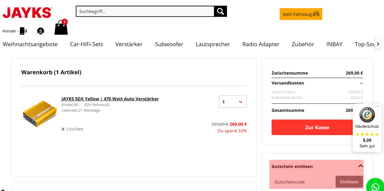Open the Weihnachtsangebote menu
The image size is (384, 191).
point(30,44)
